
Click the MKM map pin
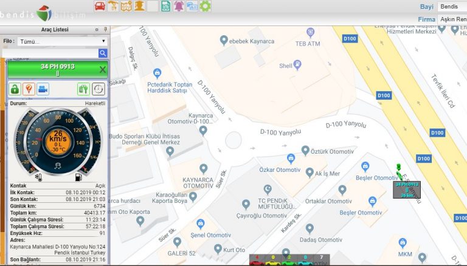[403, 242]
